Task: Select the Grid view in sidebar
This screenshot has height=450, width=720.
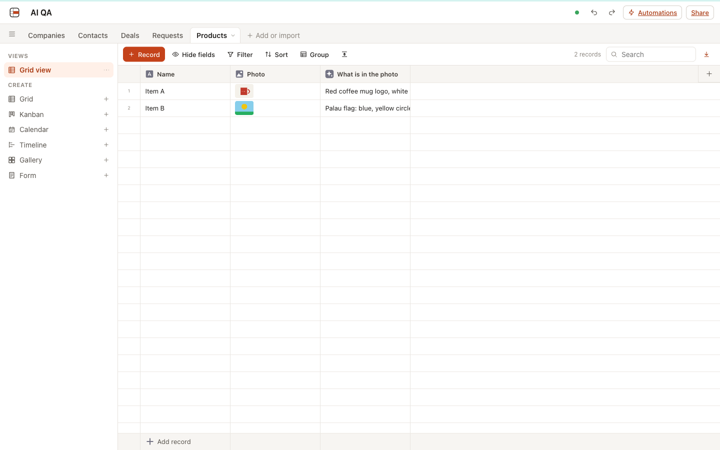Action: coord(58,70)
